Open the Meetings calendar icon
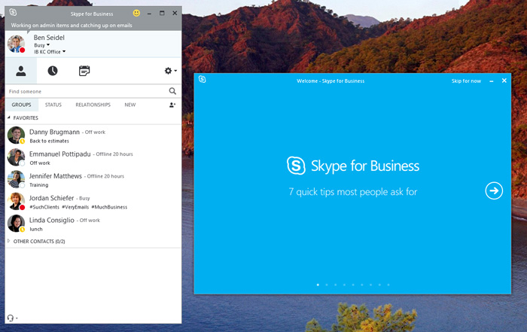The image size is (527, 332). (84, 71)
